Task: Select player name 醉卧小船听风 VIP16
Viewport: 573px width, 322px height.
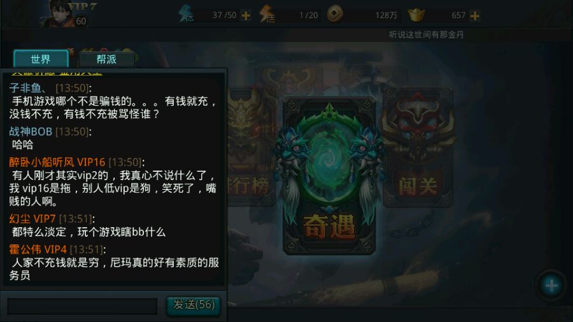Action: coord(57,162)
